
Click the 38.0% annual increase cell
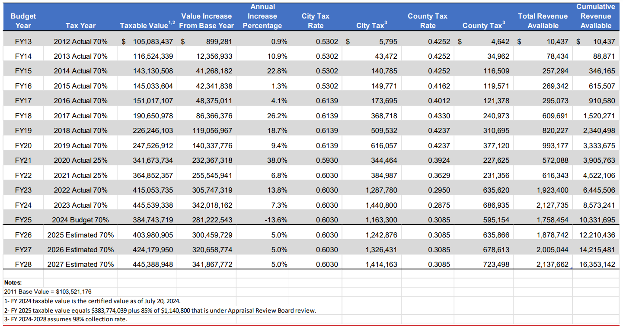pyautogui.click(x=279, y=160)
